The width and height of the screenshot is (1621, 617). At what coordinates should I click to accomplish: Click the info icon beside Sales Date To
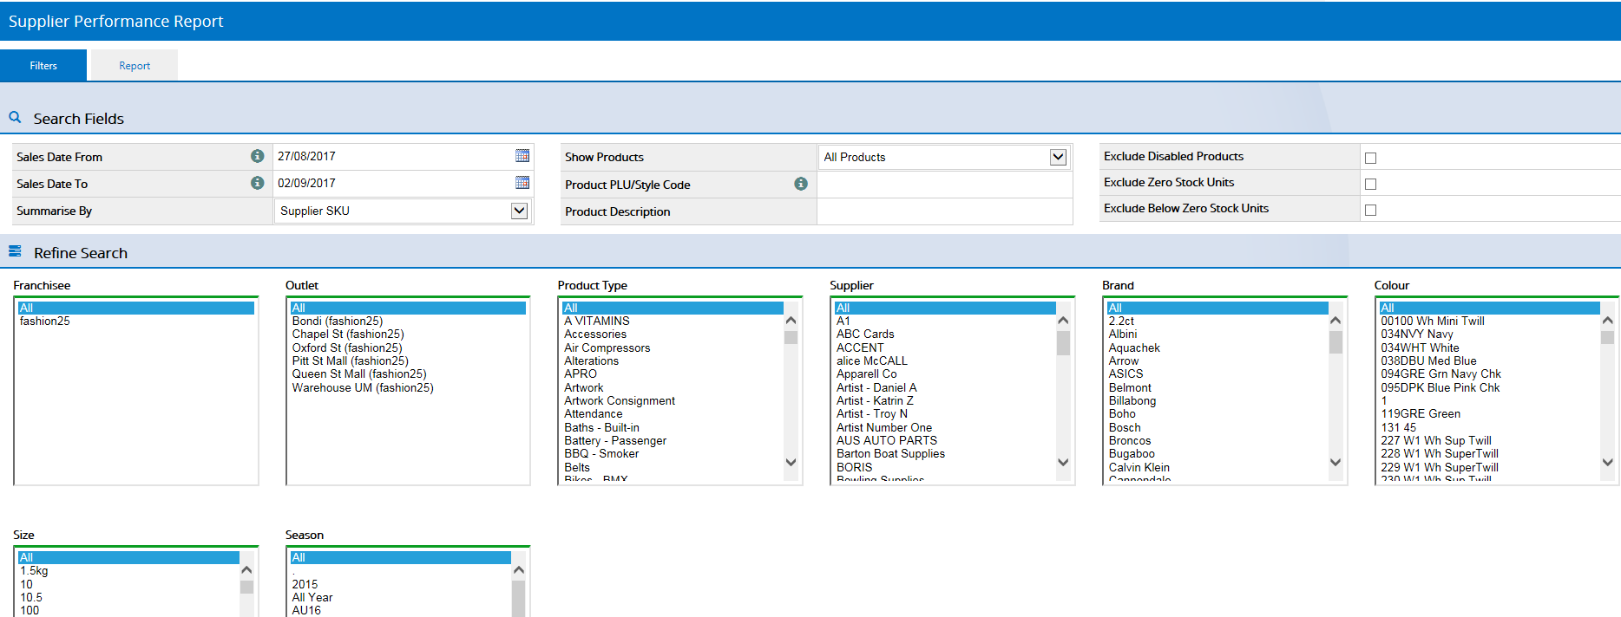[x=258, y=183]
